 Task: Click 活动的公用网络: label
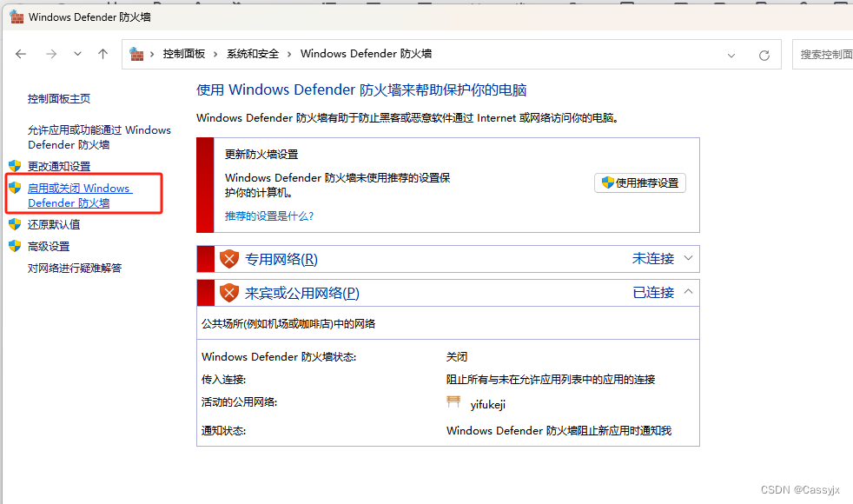[240, 402]
